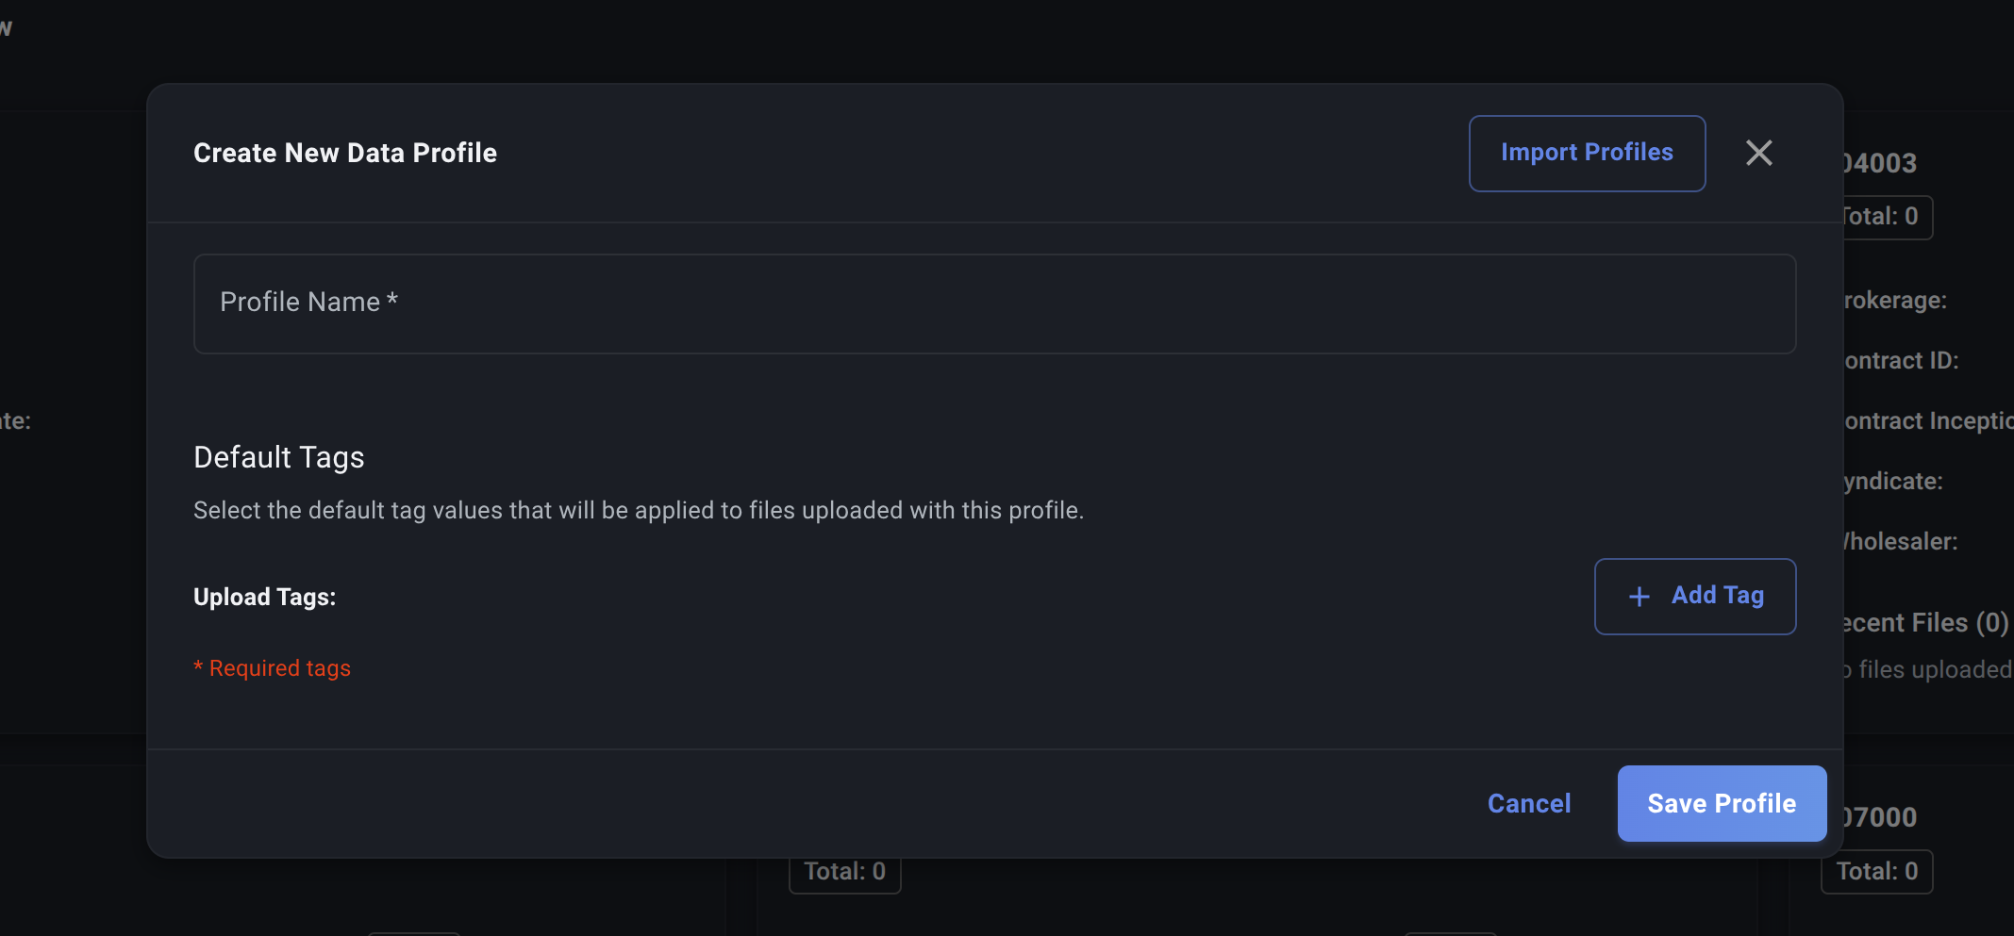Viewport: 2014px width, 936px height.
Task: Click the Syndicate label in the background card
Action: [1894, 481]
